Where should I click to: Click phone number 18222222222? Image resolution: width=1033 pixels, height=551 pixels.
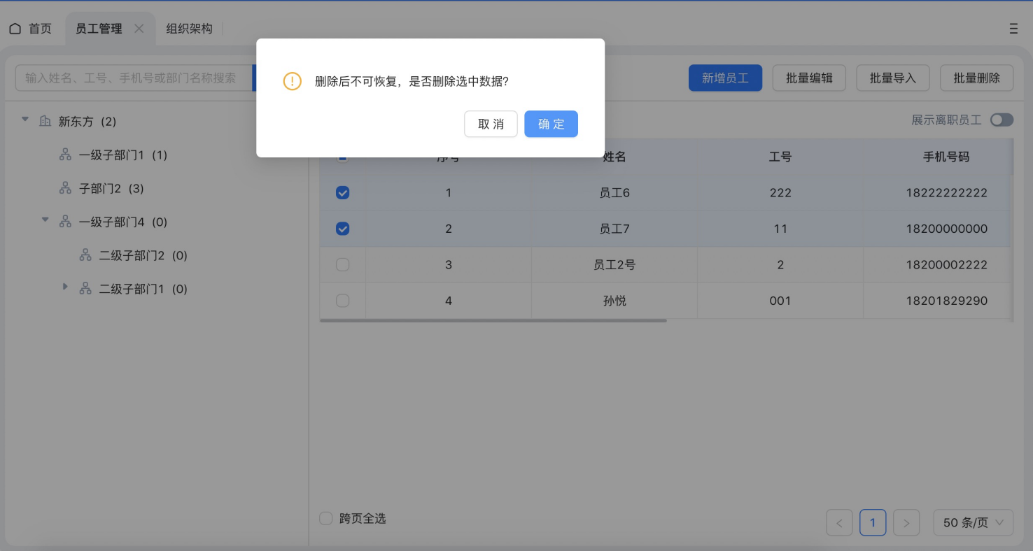pyautogui.click(x=947, y=192)
